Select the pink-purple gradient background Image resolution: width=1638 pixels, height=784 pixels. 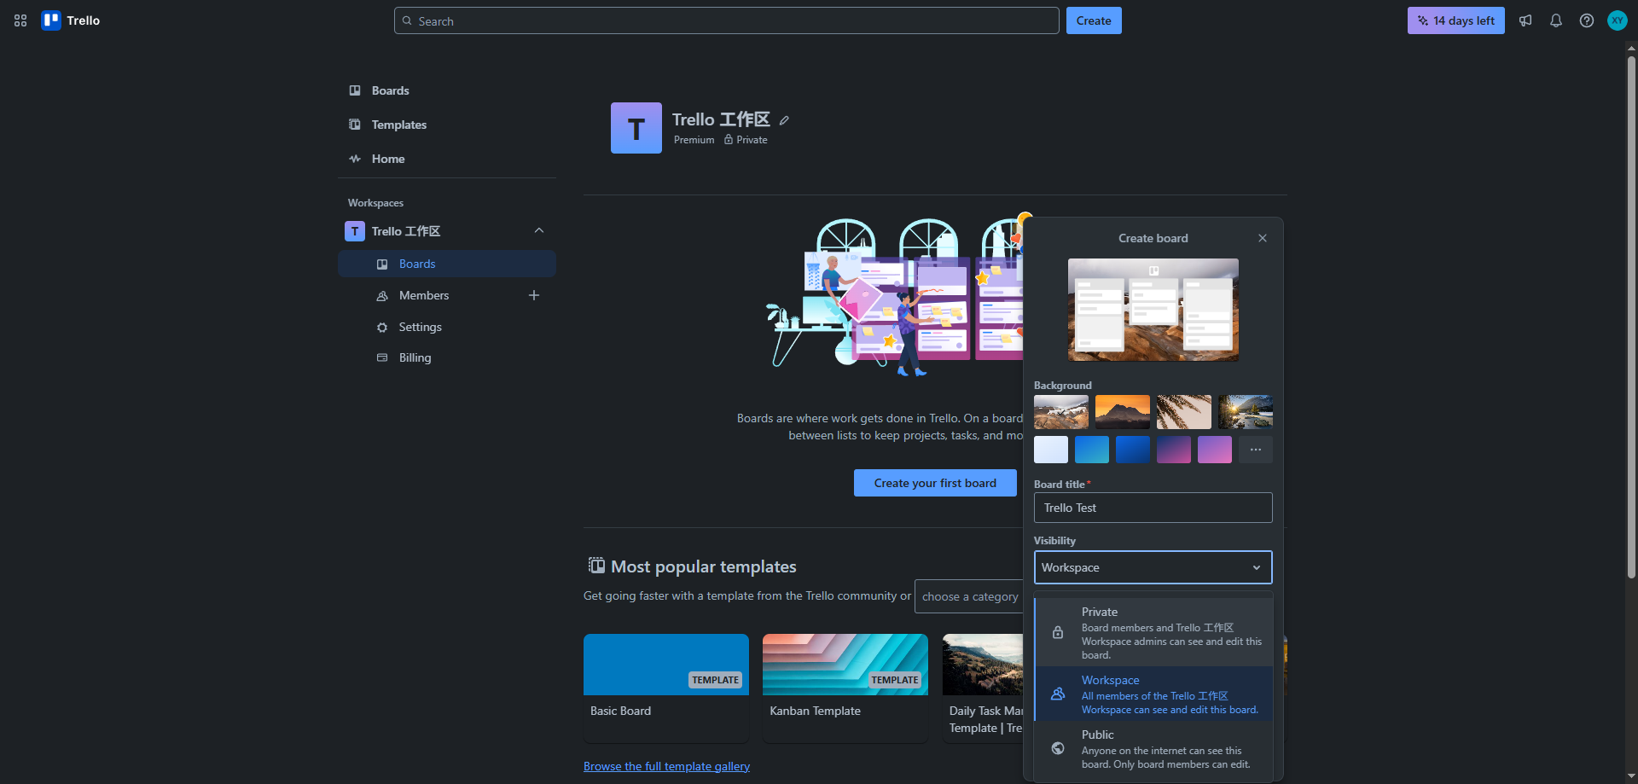click(1215, 450)
